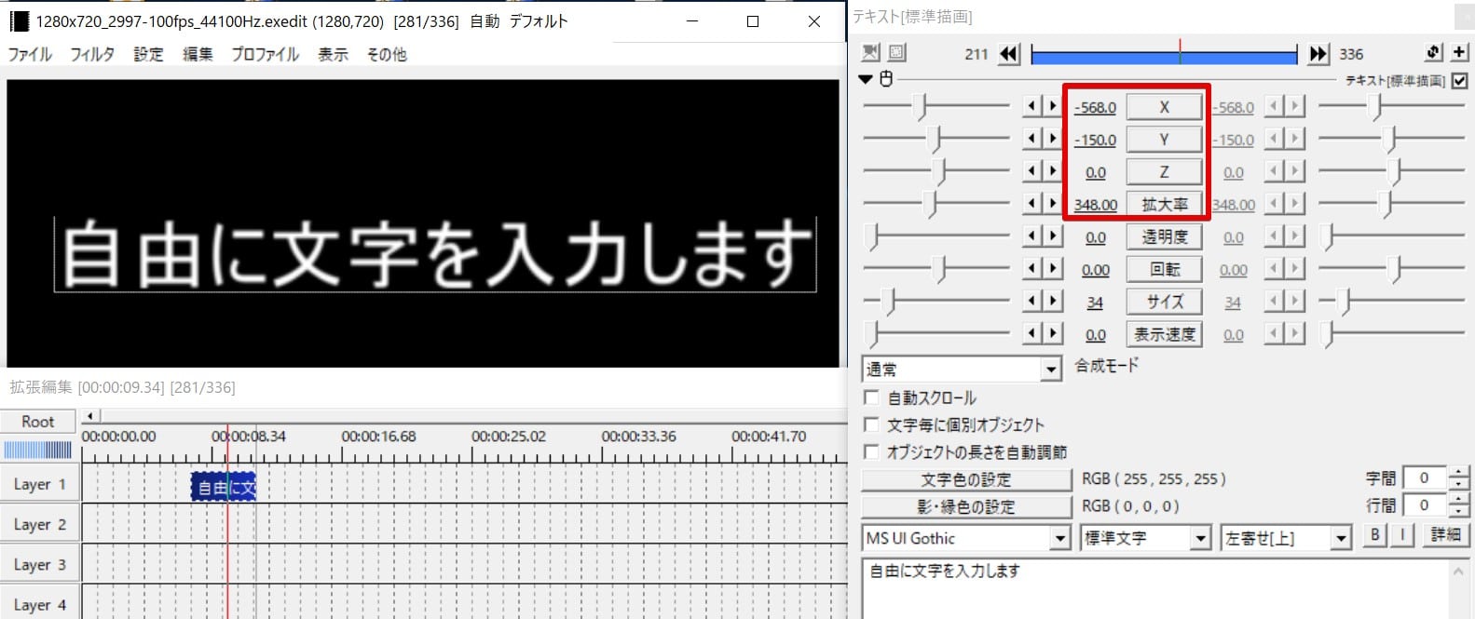Open the 合成モード dropdown showing 通常

coord(962,370)
